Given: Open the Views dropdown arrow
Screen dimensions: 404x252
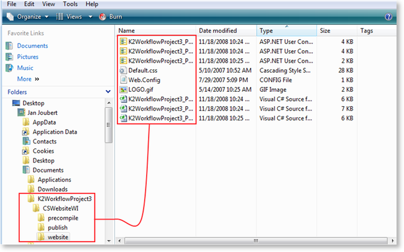Looking at the screenshot, I should click(90, 17).
